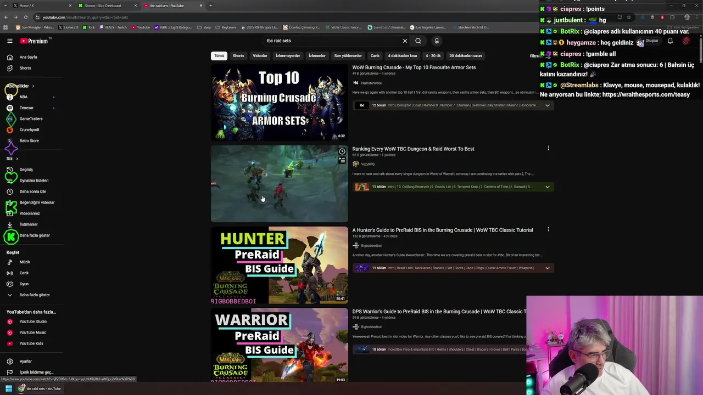The height and width of the screenshot is (395, 703).
Task: Open the notifications bell icon
Action: (670, 41)
